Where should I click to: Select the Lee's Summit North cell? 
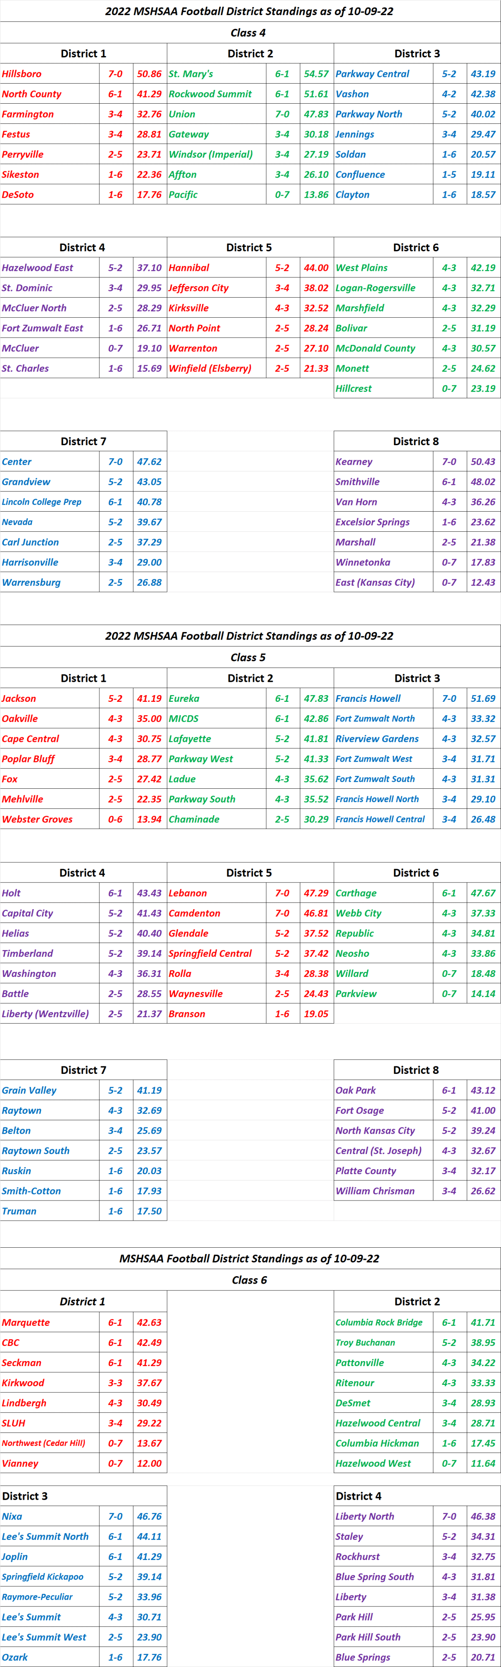pos(50,1536)
